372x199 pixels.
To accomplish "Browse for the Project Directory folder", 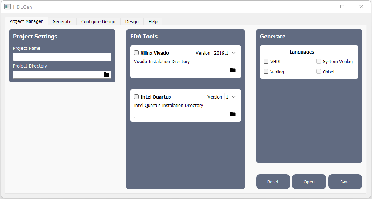I will (106, 75).
